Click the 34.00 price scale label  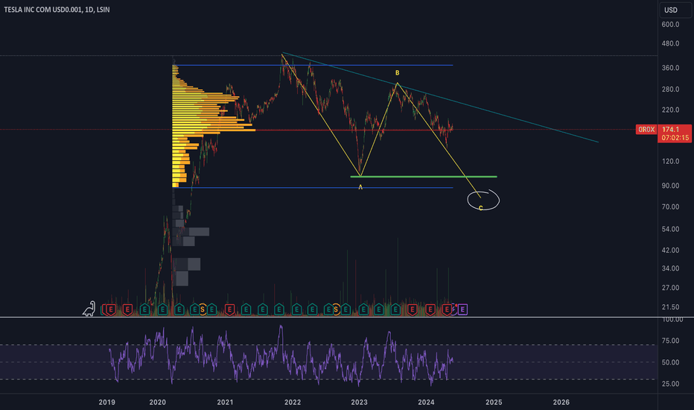(x=670, y=268)
